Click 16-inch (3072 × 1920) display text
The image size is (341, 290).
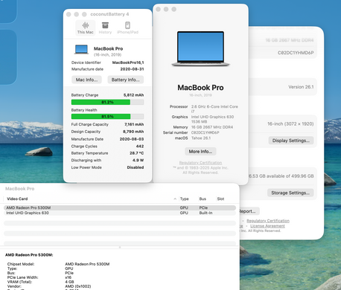tap(290, 123)
